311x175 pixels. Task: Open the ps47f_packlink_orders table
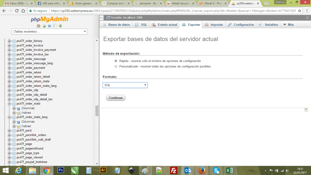pyautogui.click(x=31, y=135)
